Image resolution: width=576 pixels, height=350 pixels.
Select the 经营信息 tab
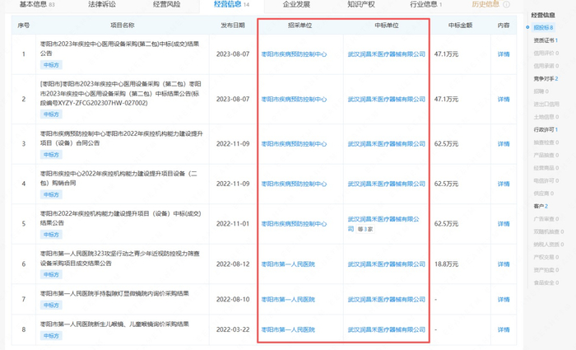coord(231,4)
